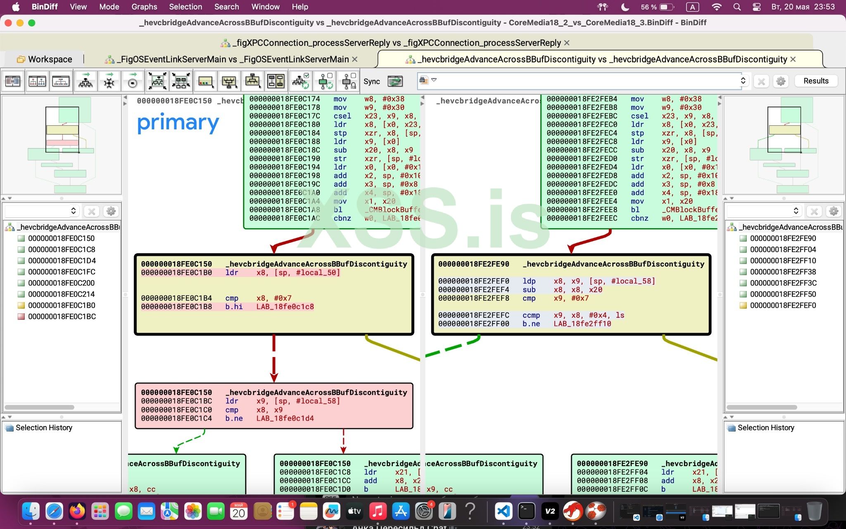
Task: Open the right sidebar filter dropdown
Action: click(796, 211)
